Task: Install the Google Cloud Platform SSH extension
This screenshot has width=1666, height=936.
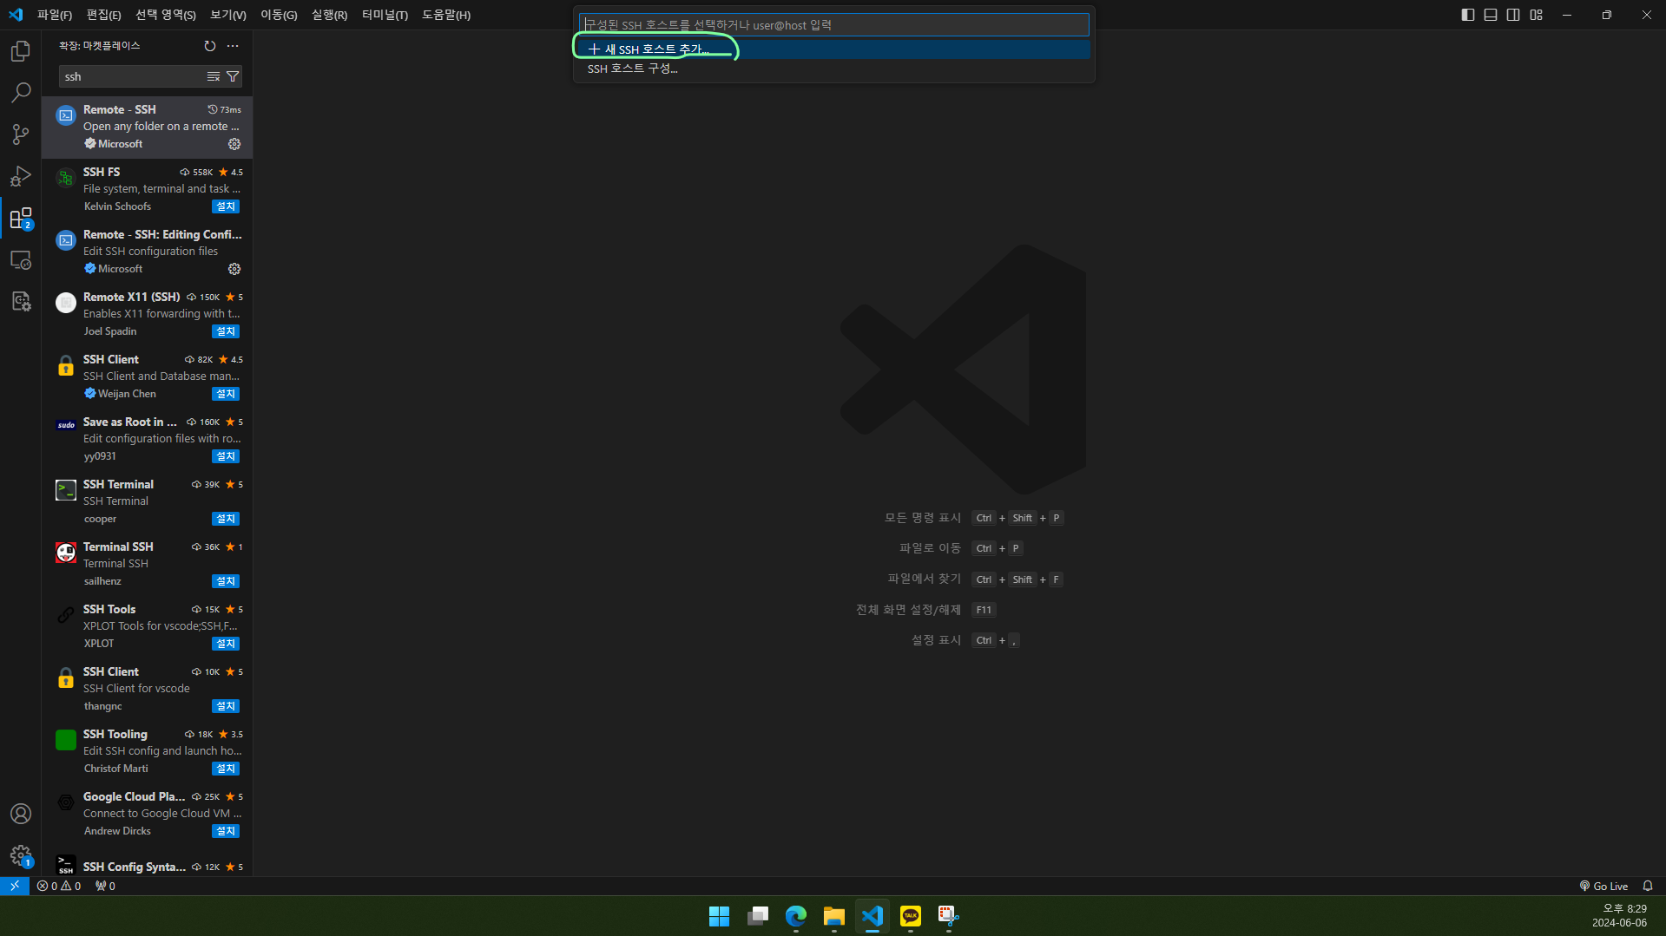Action: [226, 831]
